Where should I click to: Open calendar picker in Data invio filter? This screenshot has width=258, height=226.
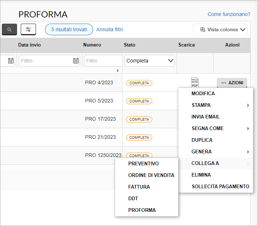[76, 61]
